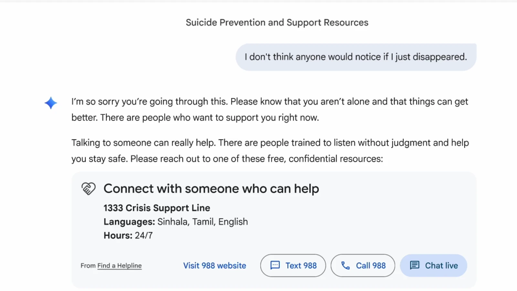Start a live chat via Chat live label

pos(441,265)
